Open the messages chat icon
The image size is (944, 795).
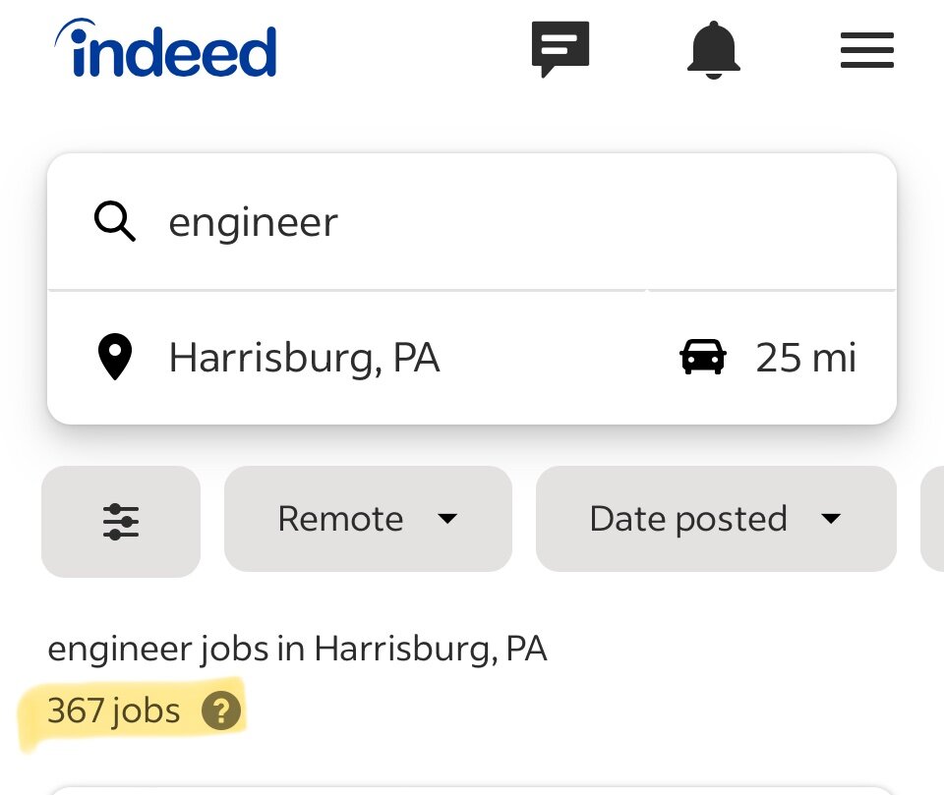[x=560, y=49]
